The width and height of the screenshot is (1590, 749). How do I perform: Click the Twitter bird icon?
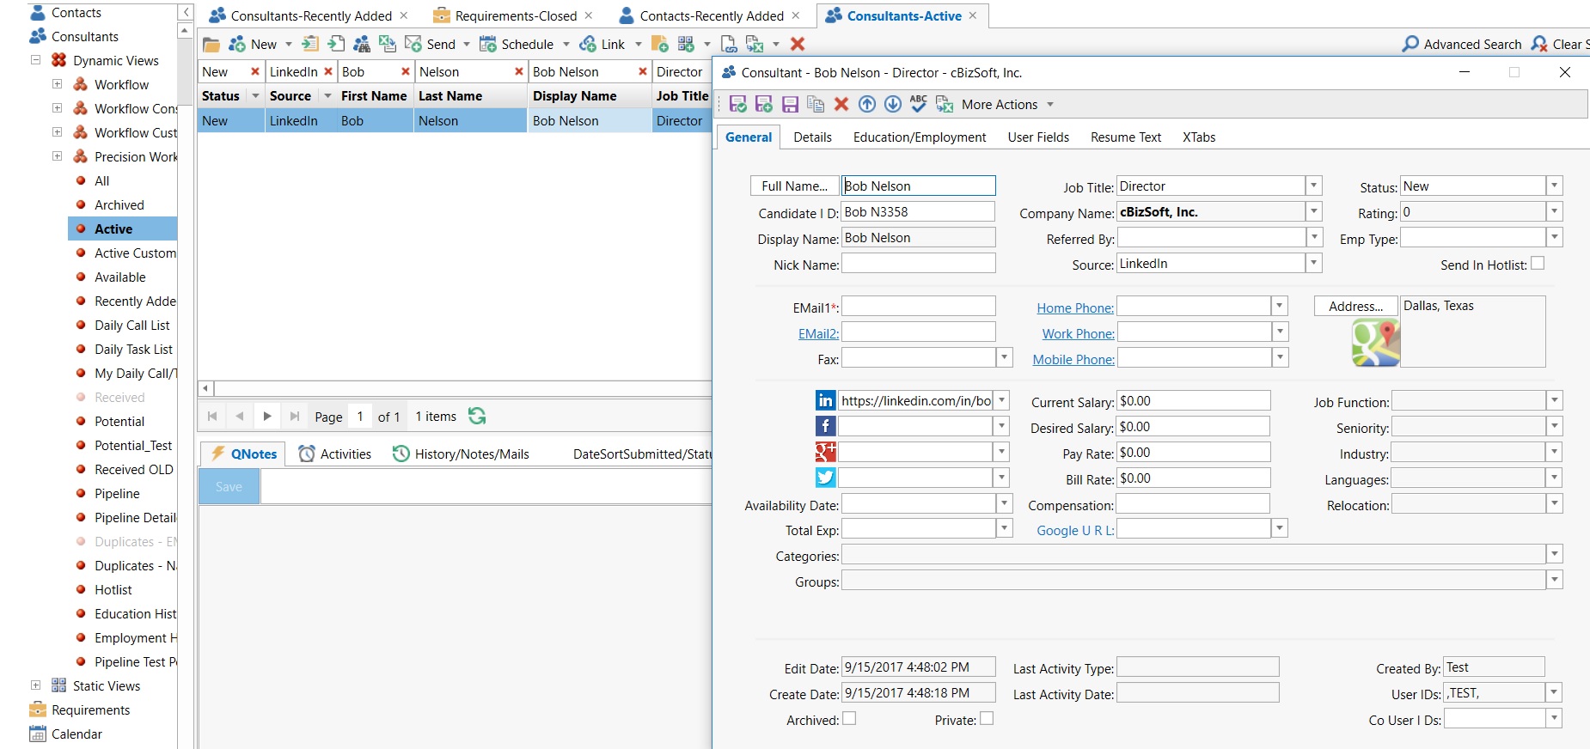pyautogui.click(x=825, y=478)
